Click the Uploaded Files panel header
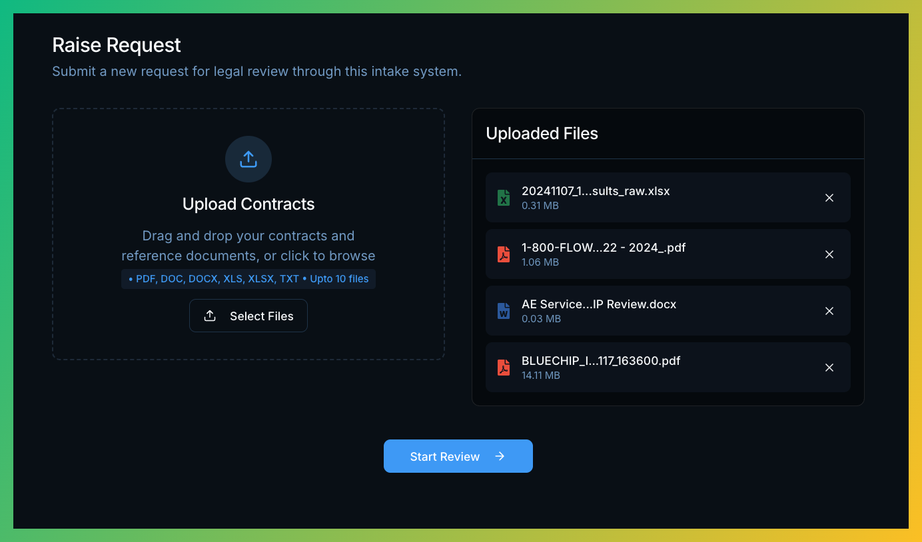Viewport: 922px width, 542px height. click(542, 134)
